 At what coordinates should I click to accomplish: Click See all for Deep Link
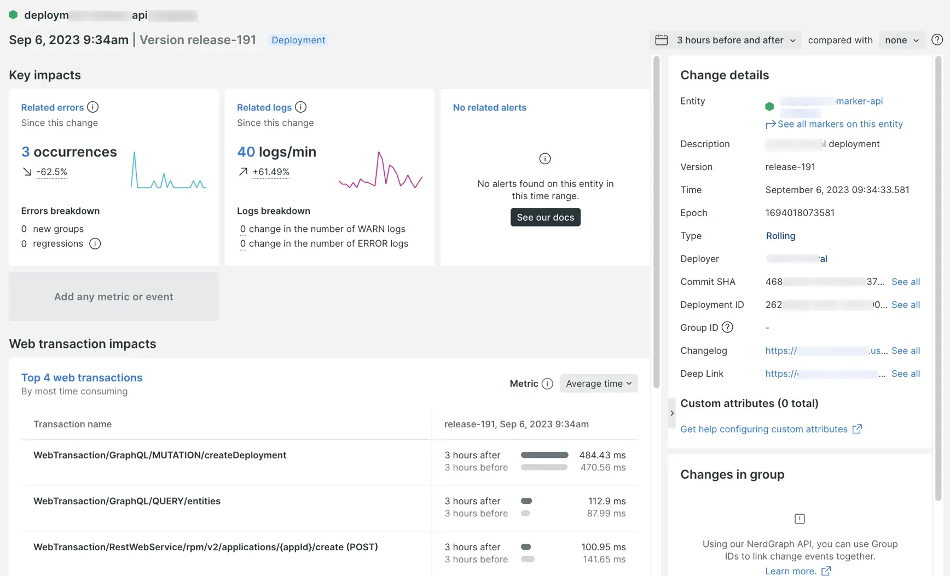906,374
